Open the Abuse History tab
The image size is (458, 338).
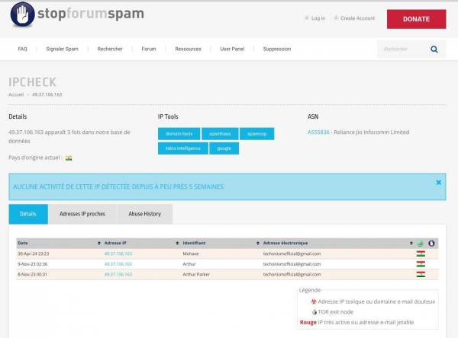coord(144,214)
